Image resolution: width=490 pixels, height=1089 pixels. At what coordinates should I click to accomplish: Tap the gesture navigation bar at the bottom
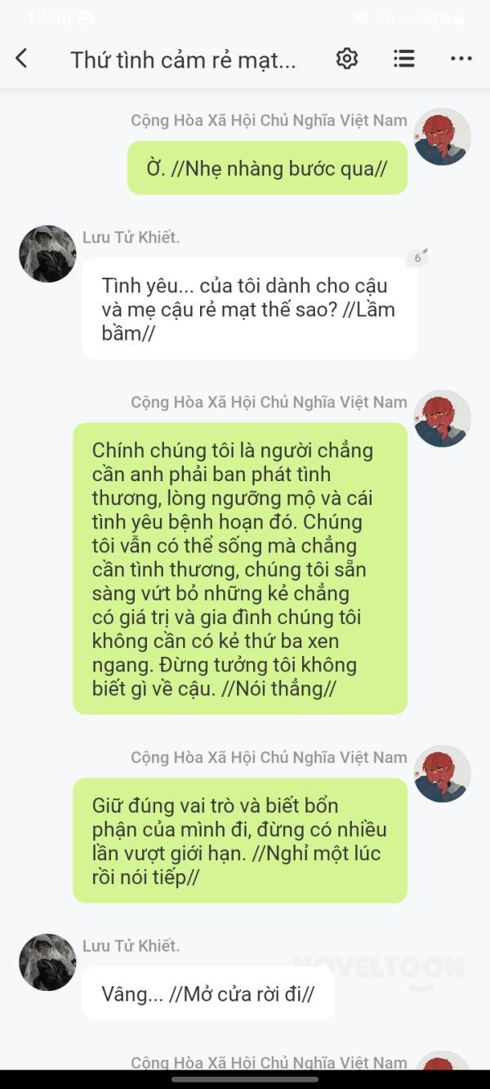pos(245,1079)
